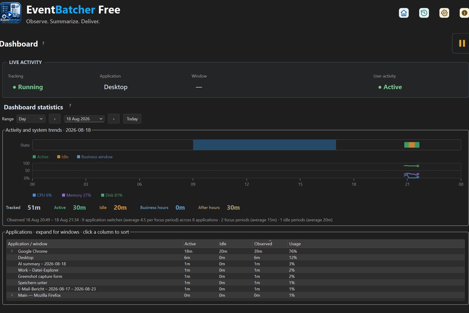Viewport: 469px width, 313px height.
Task: Click the Google Chrome row name
Action: pos(32,251)
